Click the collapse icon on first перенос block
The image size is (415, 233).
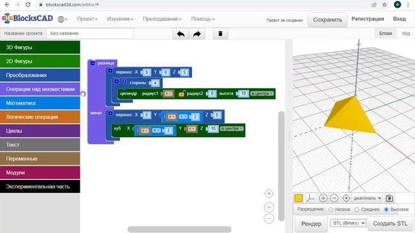click(x=110, y=71)
